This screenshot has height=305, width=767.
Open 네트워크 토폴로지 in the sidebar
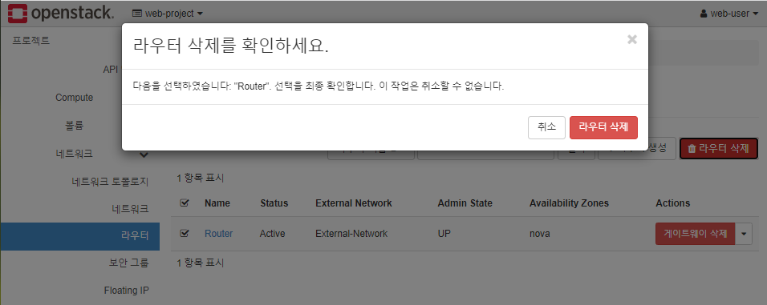click(110, 182)
